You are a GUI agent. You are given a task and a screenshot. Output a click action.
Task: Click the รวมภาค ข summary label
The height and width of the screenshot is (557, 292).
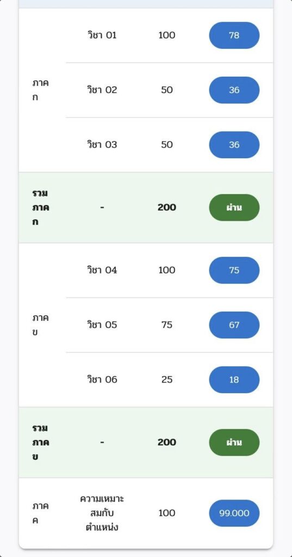40,442
